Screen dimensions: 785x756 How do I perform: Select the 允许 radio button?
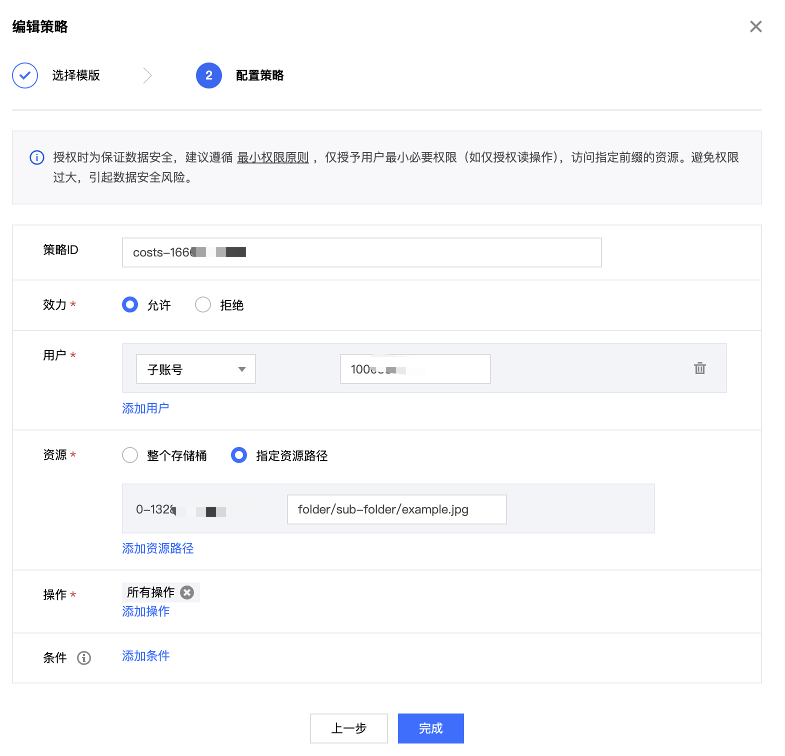click(x=130, y=305)
